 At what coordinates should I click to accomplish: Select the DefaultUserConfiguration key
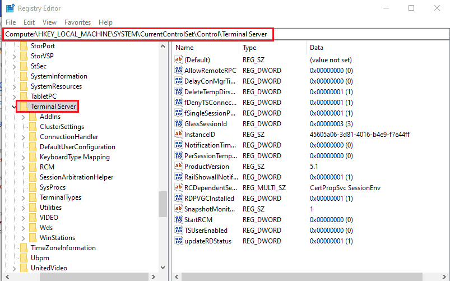[x=77, y=147]
